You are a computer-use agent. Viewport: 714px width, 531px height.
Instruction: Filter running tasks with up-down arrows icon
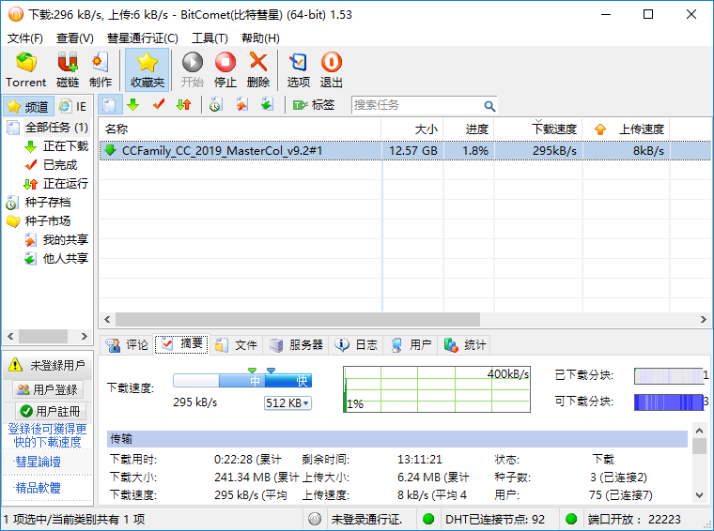tap(184, 105)
